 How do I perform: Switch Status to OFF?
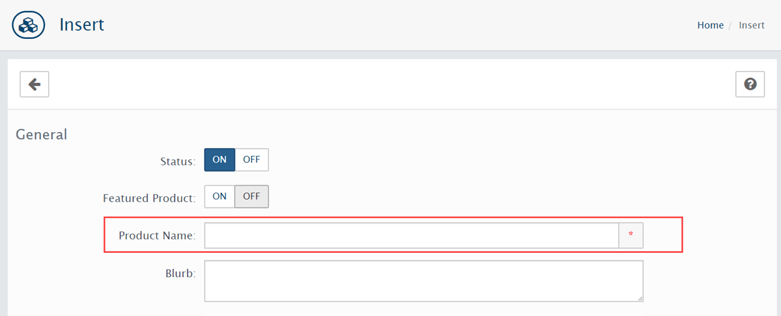tap(251, 160)
